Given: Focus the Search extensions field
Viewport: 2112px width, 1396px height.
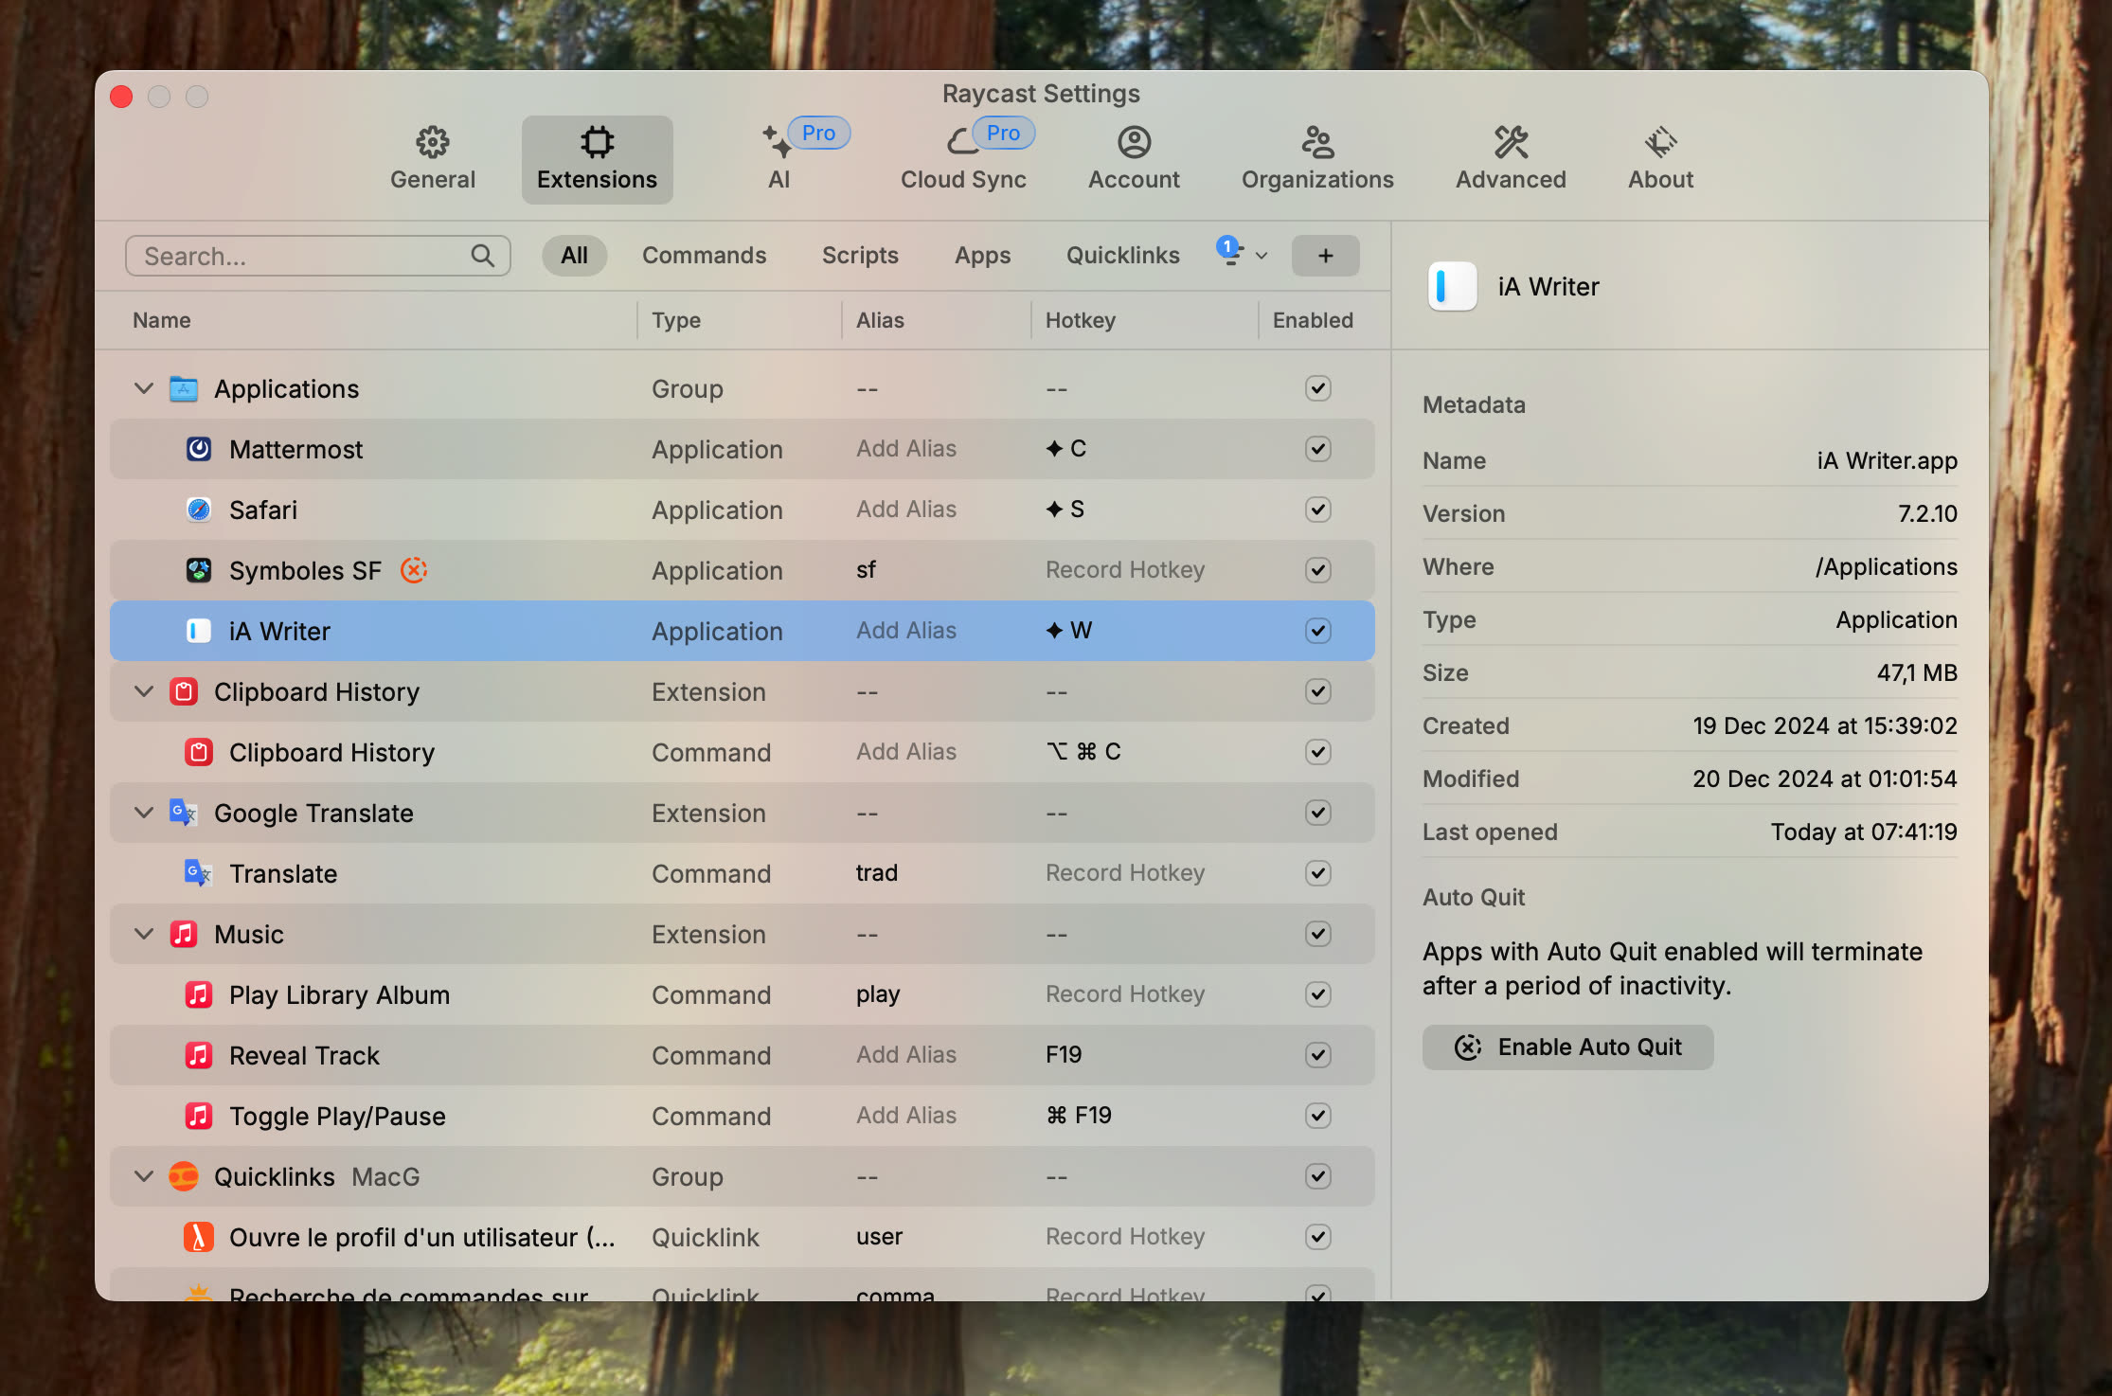Looking at the screenshot, I should 317,256.
